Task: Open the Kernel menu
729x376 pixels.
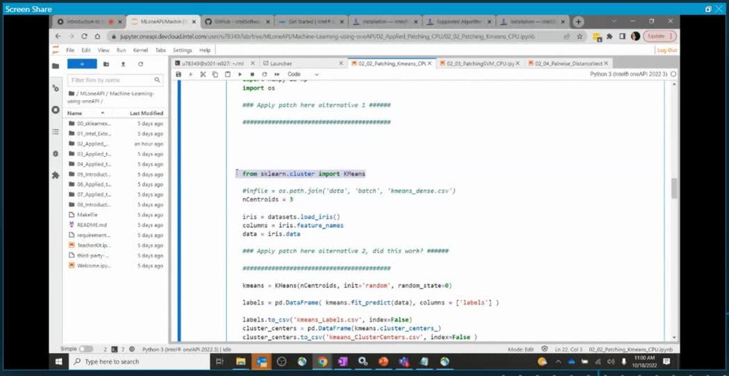Action: pyautogui.click(x=140, y=50)
